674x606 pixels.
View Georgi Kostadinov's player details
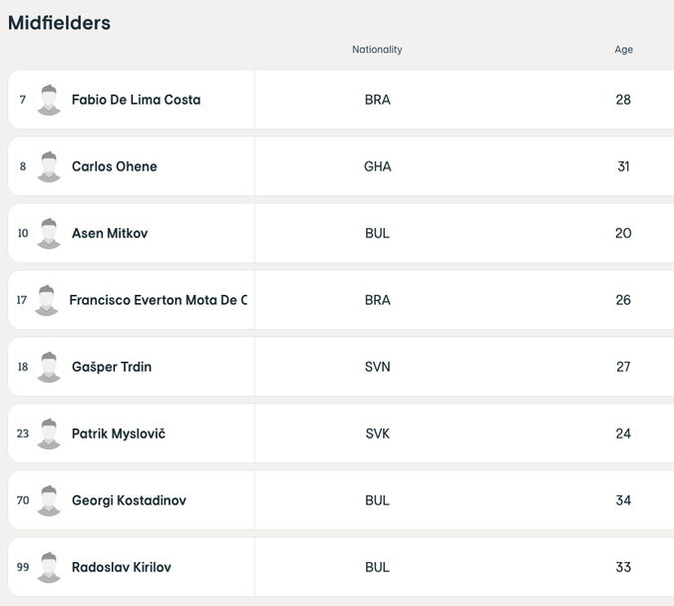[x=129, y=500]
